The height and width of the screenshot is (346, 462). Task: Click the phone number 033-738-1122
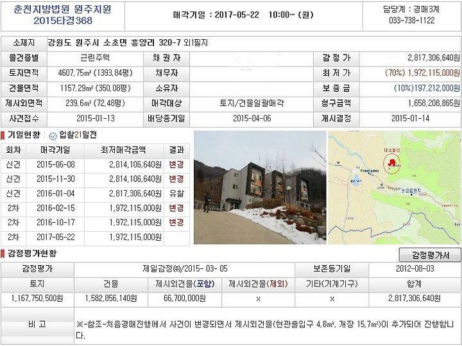(411, 21)
